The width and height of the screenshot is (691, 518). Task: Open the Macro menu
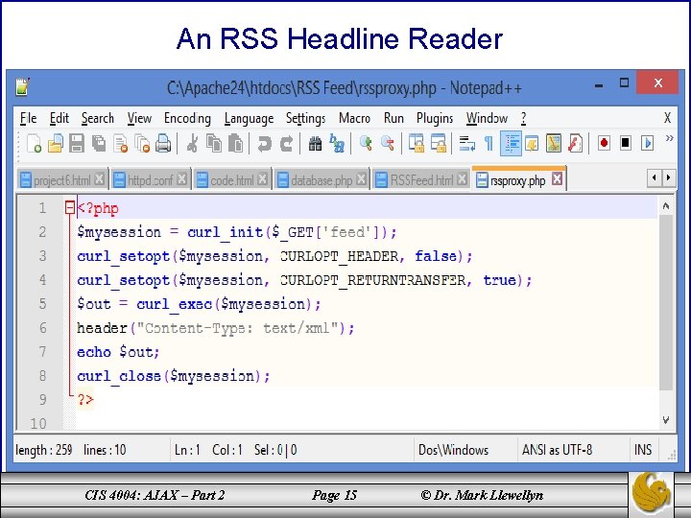354,118
